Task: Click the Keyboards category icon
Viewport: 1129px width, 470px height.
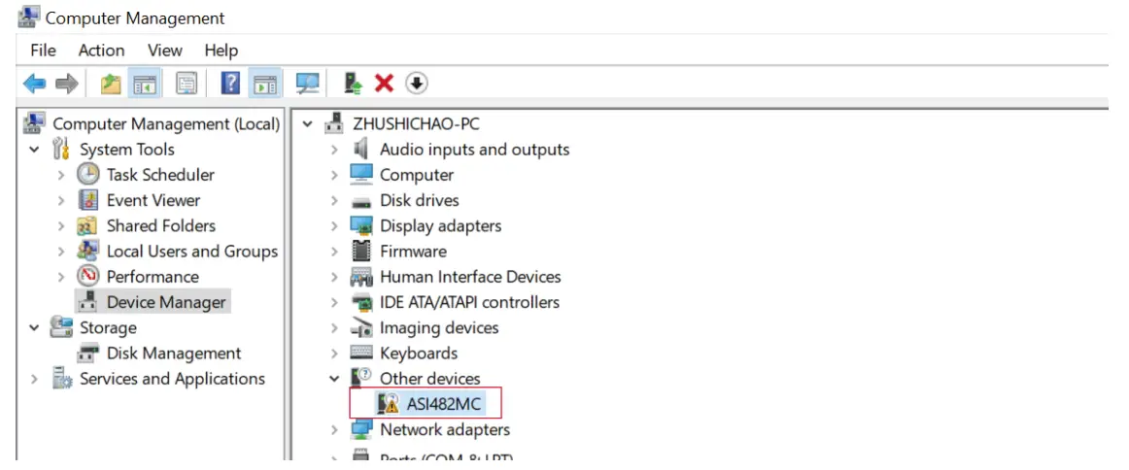Action: click(360, 353)
